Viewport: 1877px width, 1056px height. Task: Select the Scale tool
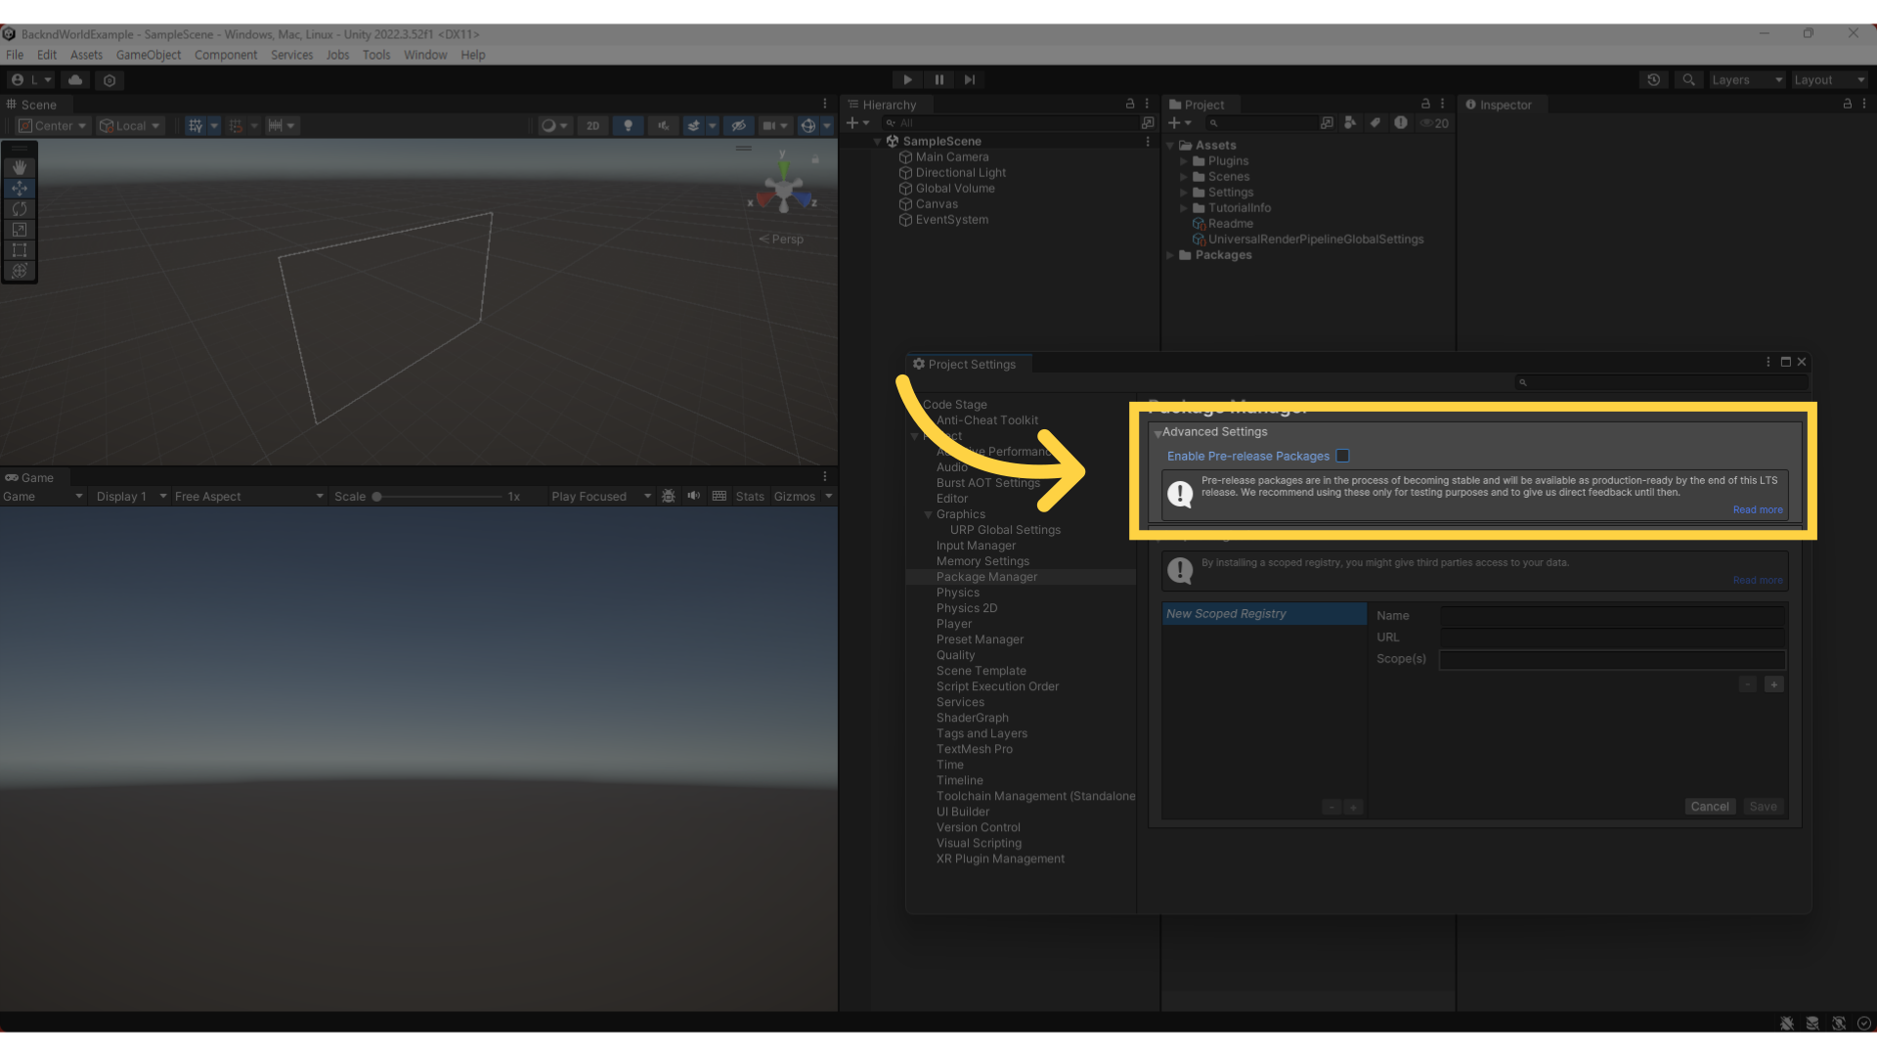tap(19, 229)
